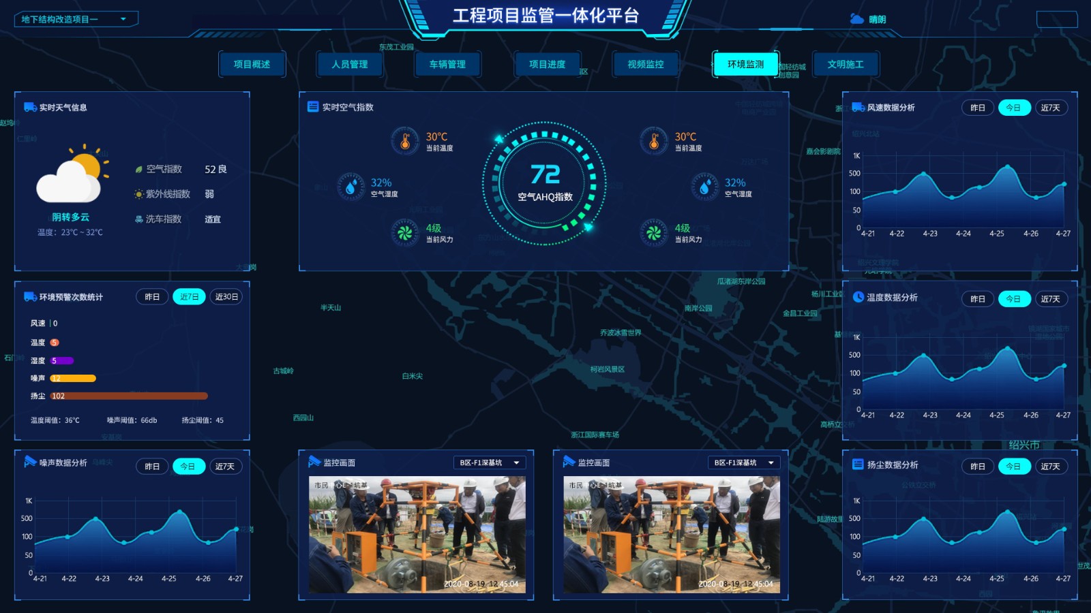Click the 文明施工 navigation button
This screenshot has width=1091, height=613.
pyautogui.click(x=846, y=64)
